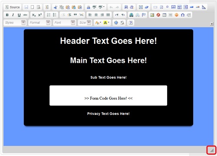Insert special character omega icon

[x=183, y=15]
